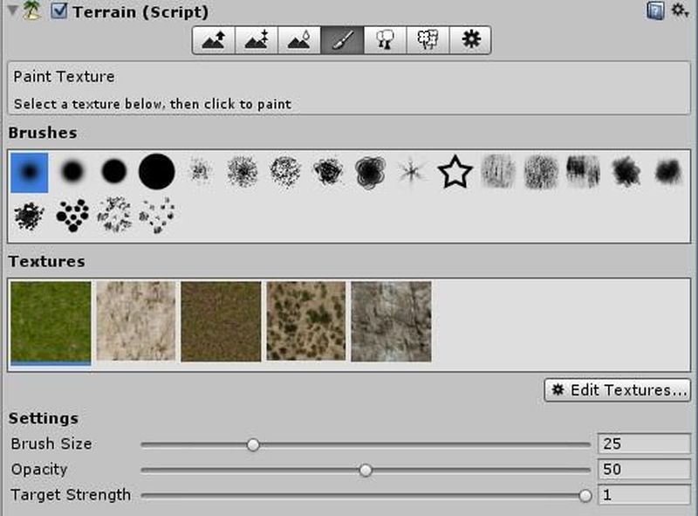Click the Paint Texture brush tab

tap(341, 40)
